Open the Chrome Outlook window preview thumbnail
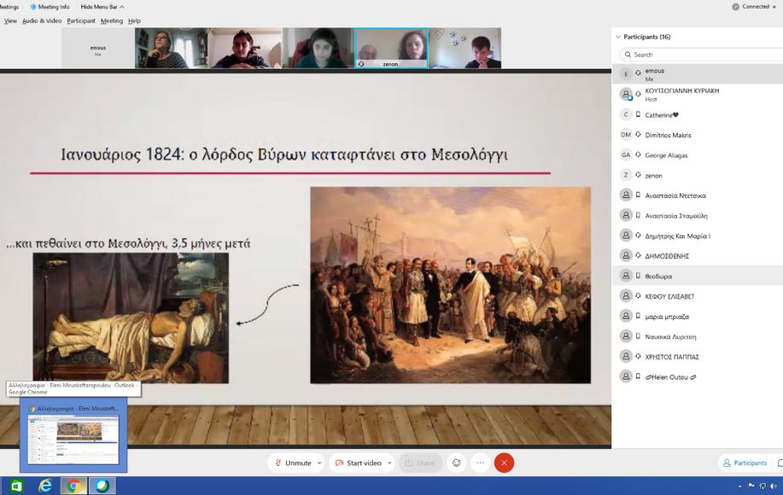This screenshot has width=783, height=495. coord(73,435)
